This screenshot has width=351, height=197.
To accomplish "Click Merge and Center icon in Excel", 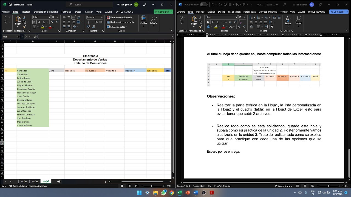I will click(x=78, y=22).
